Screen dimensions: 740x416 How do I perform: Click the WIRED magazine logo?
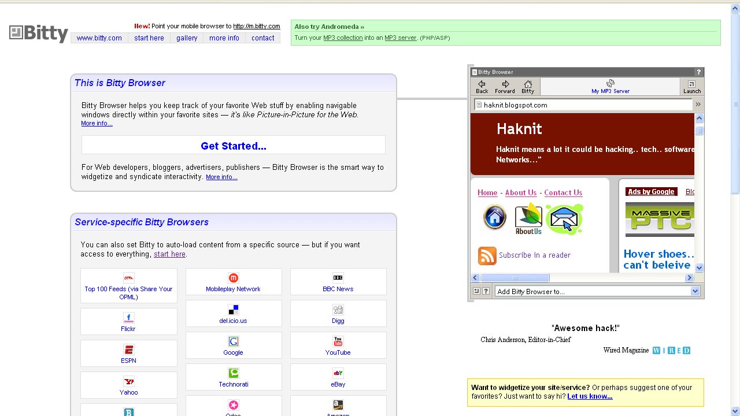(671, 350)
